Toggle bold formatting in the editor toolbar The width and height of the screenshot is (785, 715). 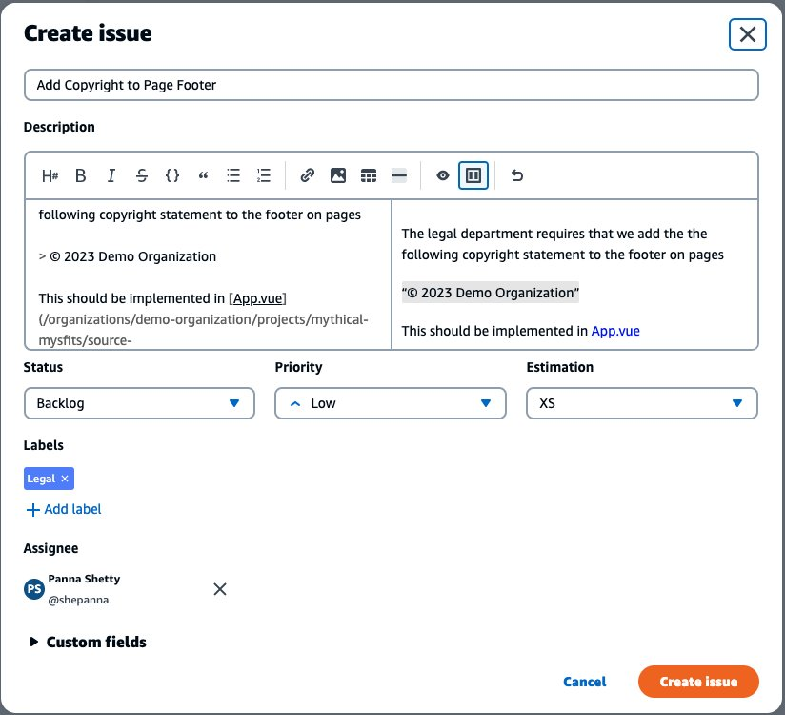point(81,175)
